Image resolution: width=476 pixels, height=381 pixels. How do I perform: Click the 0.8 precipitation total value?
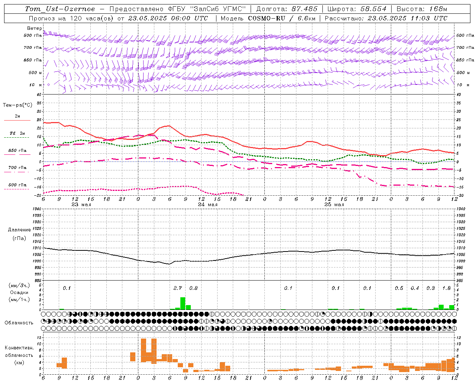(193, 288)
